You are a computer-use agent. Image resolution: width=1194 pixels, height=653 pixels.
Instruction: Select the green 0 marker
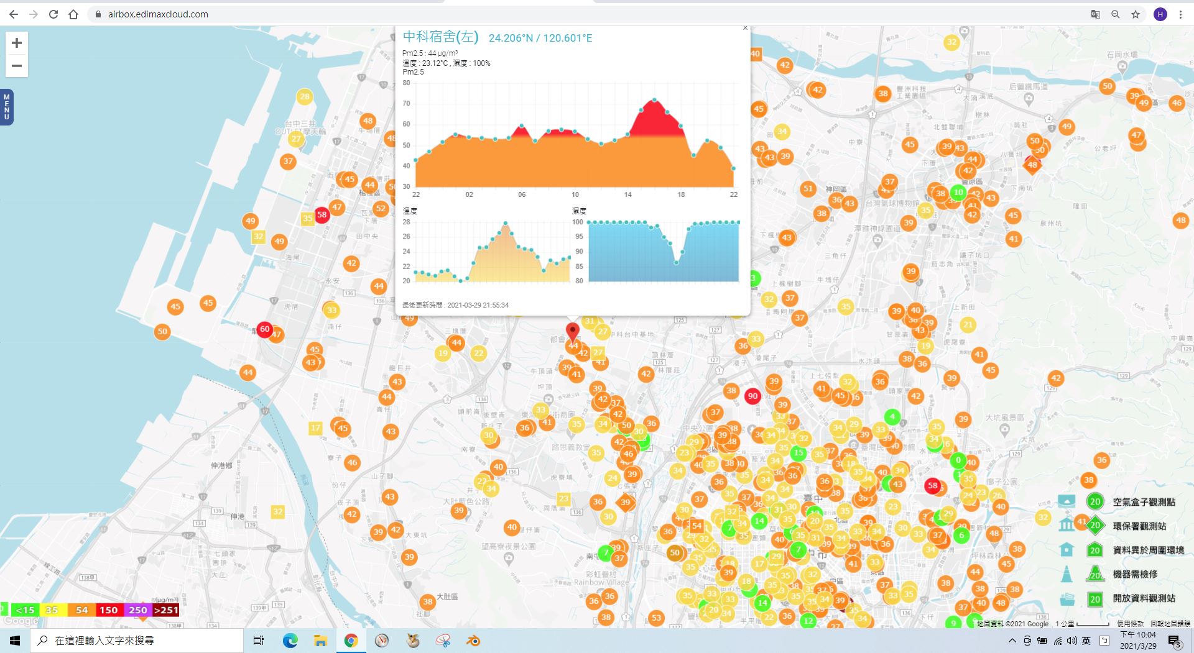click(x=958, y=460)
